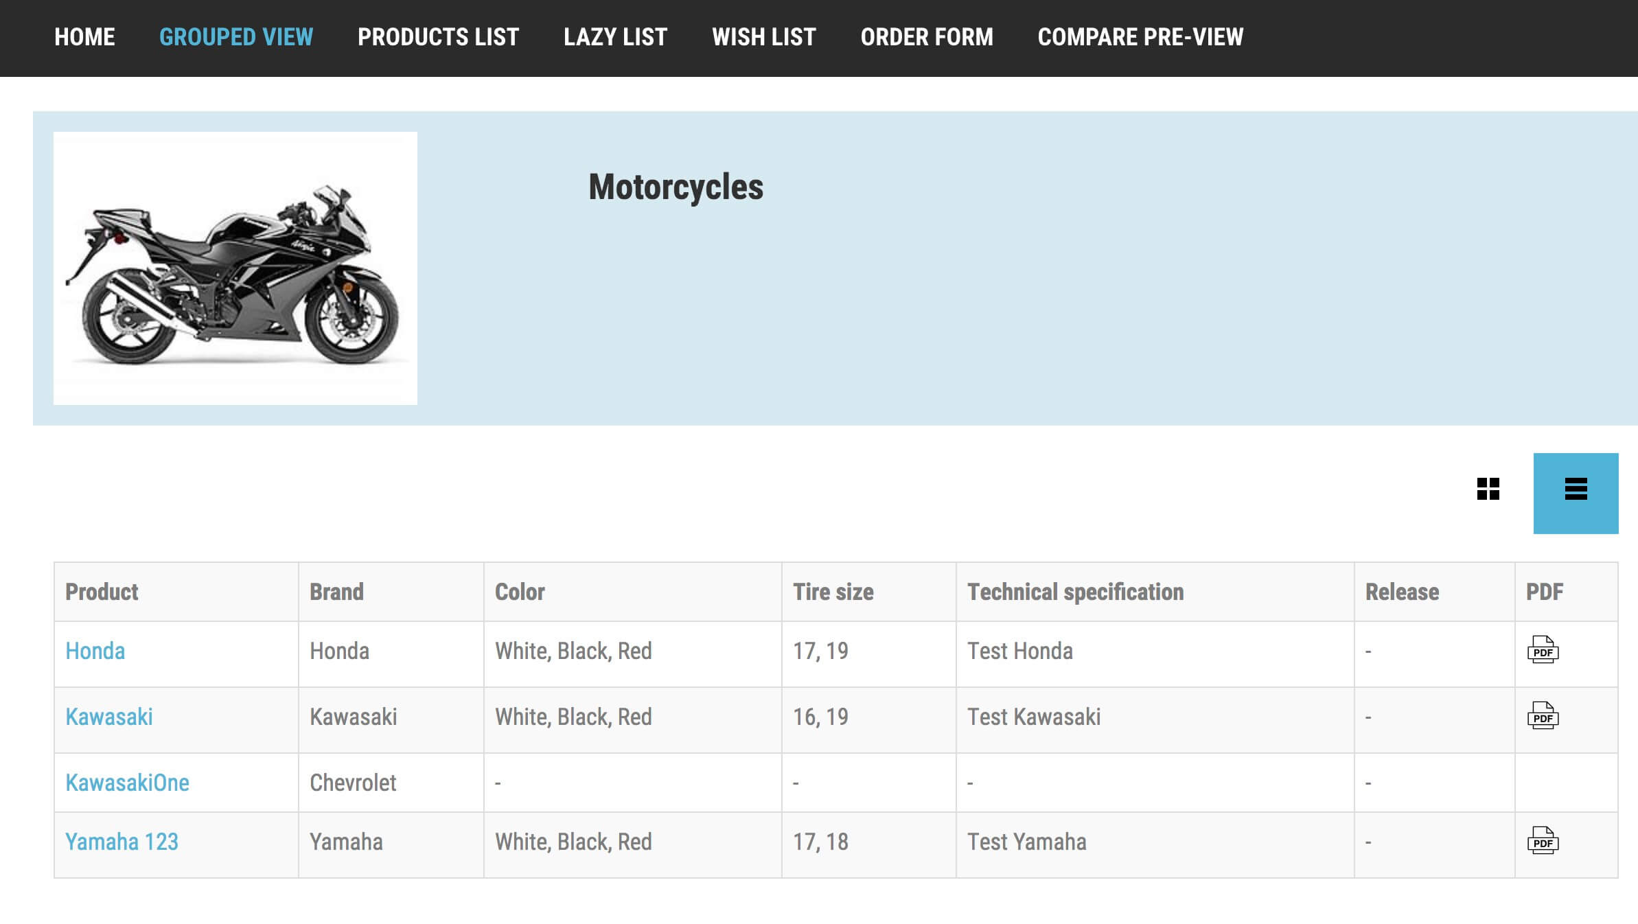This screenshot has width=1638, height=924.
Task: Open the Kawasaki product link
Action: (108, 717)
